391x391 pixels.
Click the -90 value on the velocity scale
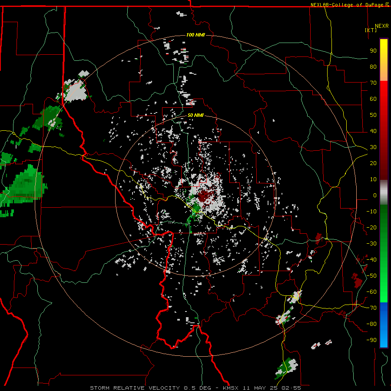point(371,340)
